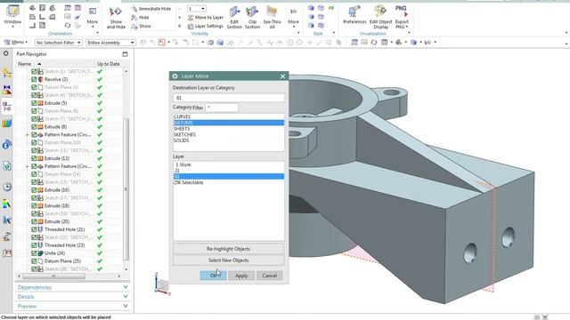Toggle checkbox for Extrude (12)
The width and height of the screenshot is (570, 320).
pyautogui.click(x=34, y=158)
